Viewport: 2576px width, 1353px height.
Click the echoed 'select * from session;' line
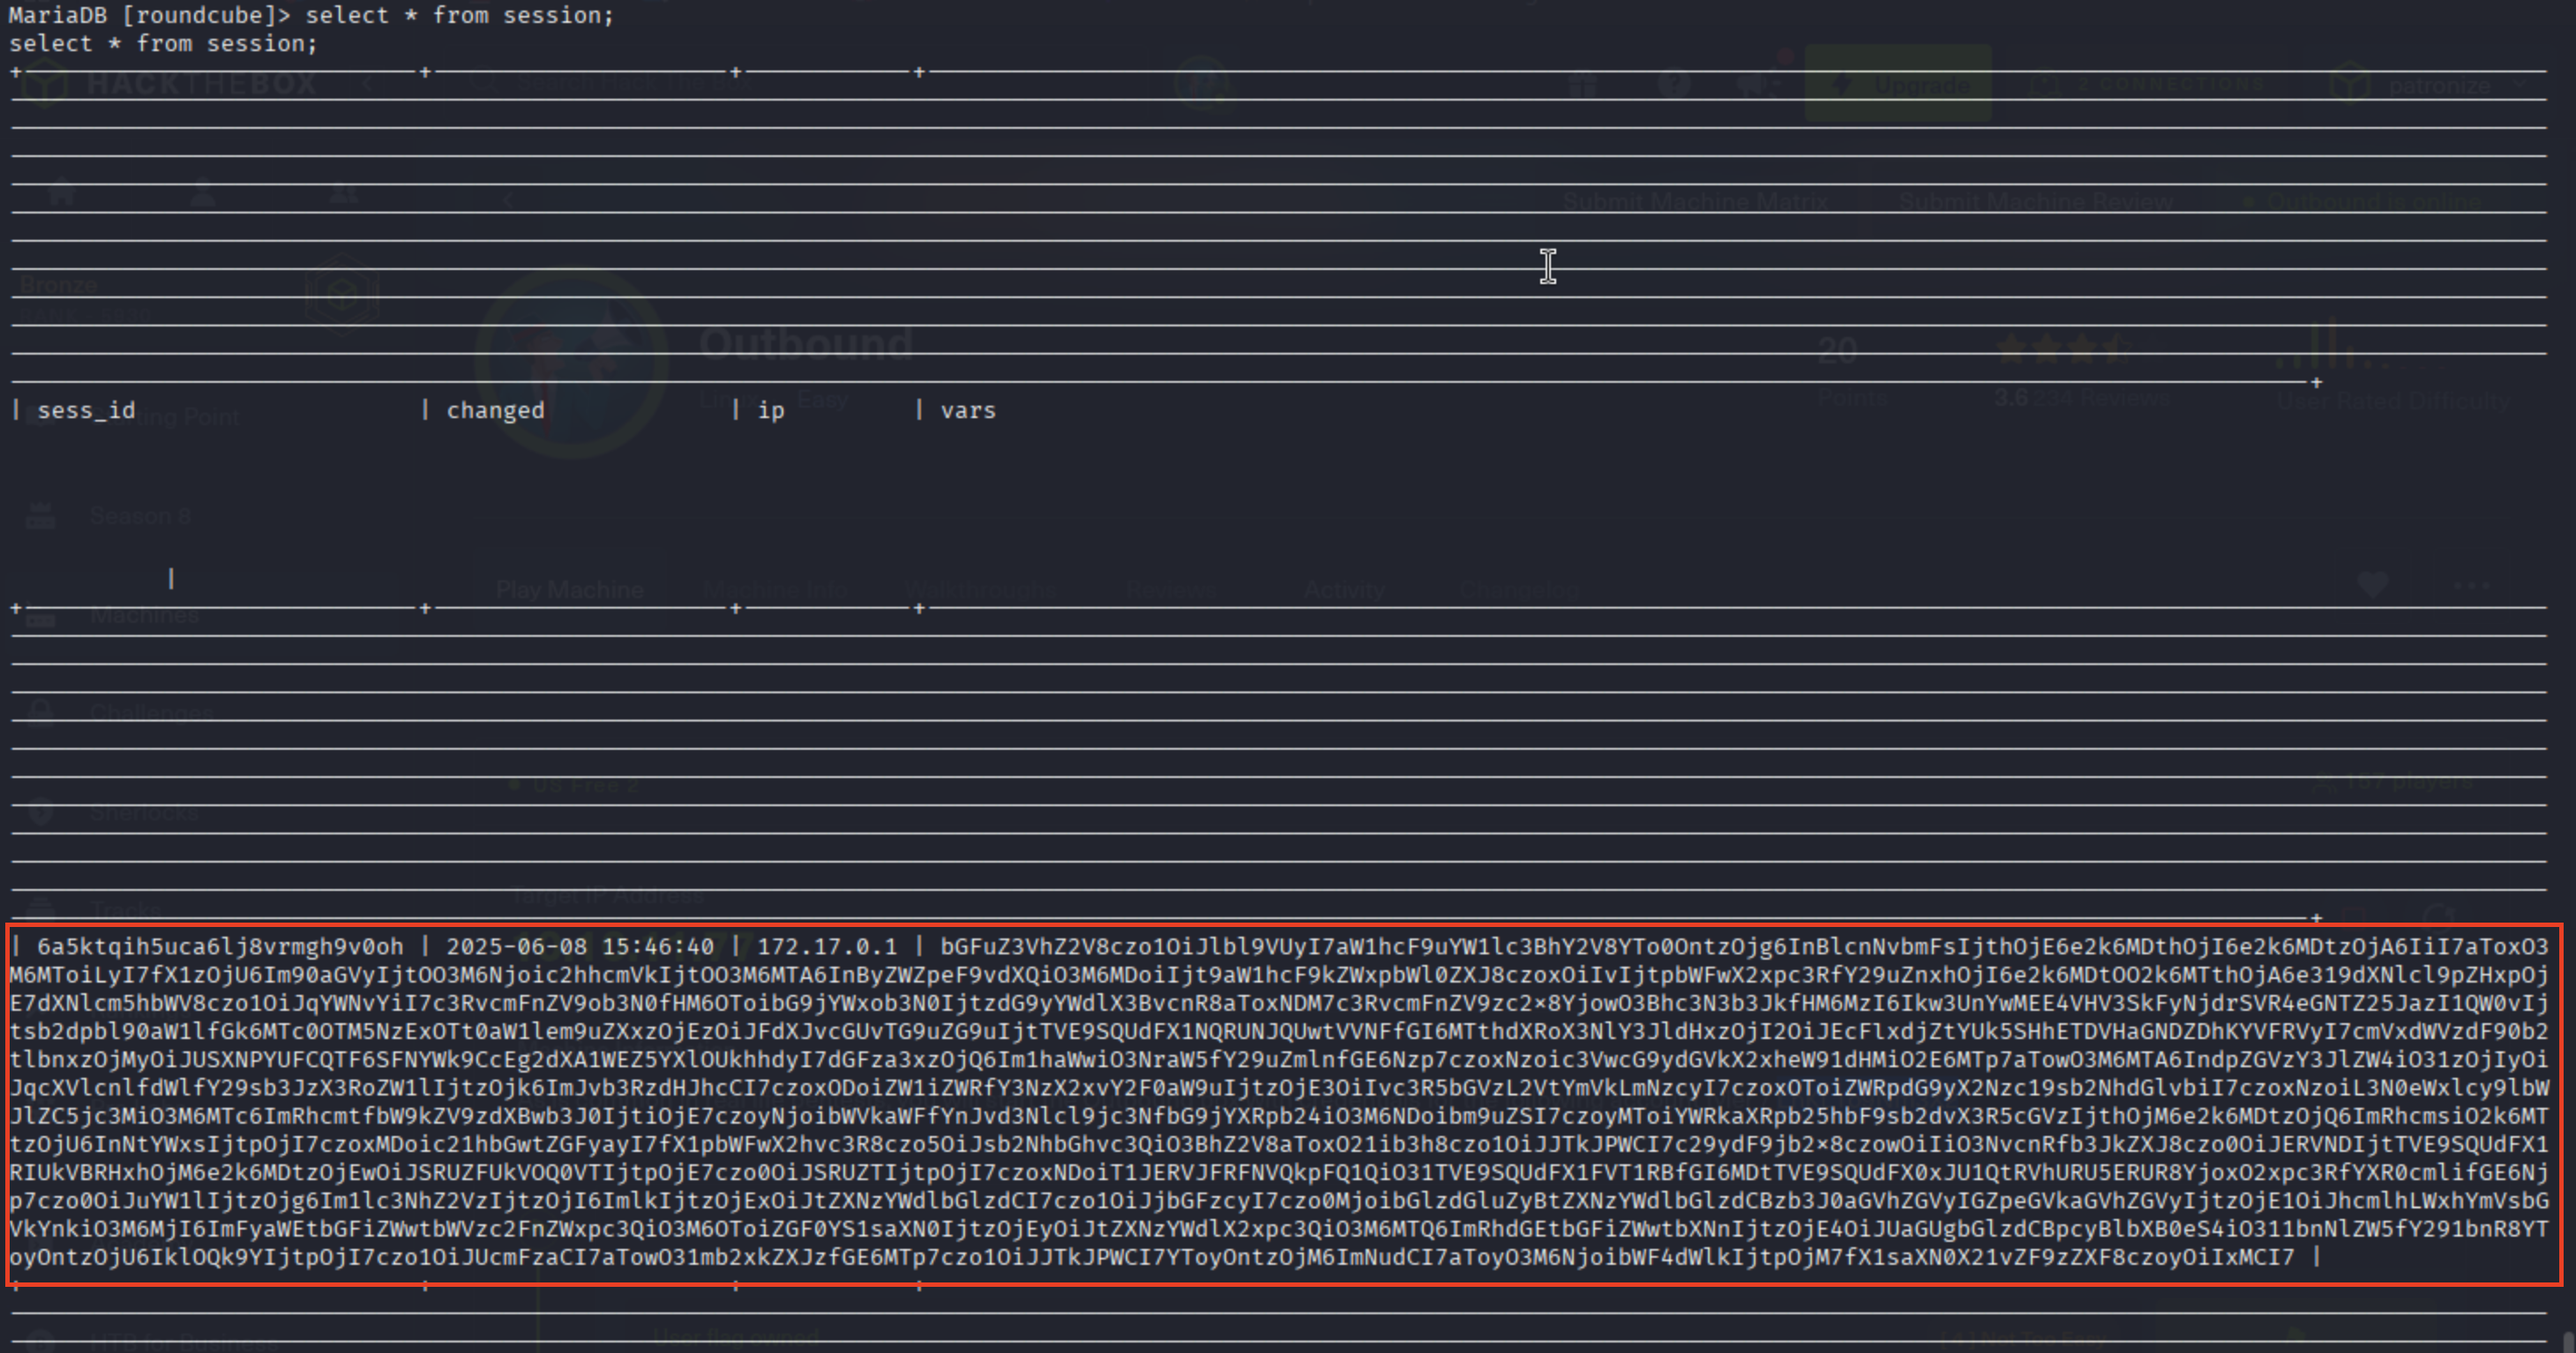pyautogui.click(x=163, y=43)
